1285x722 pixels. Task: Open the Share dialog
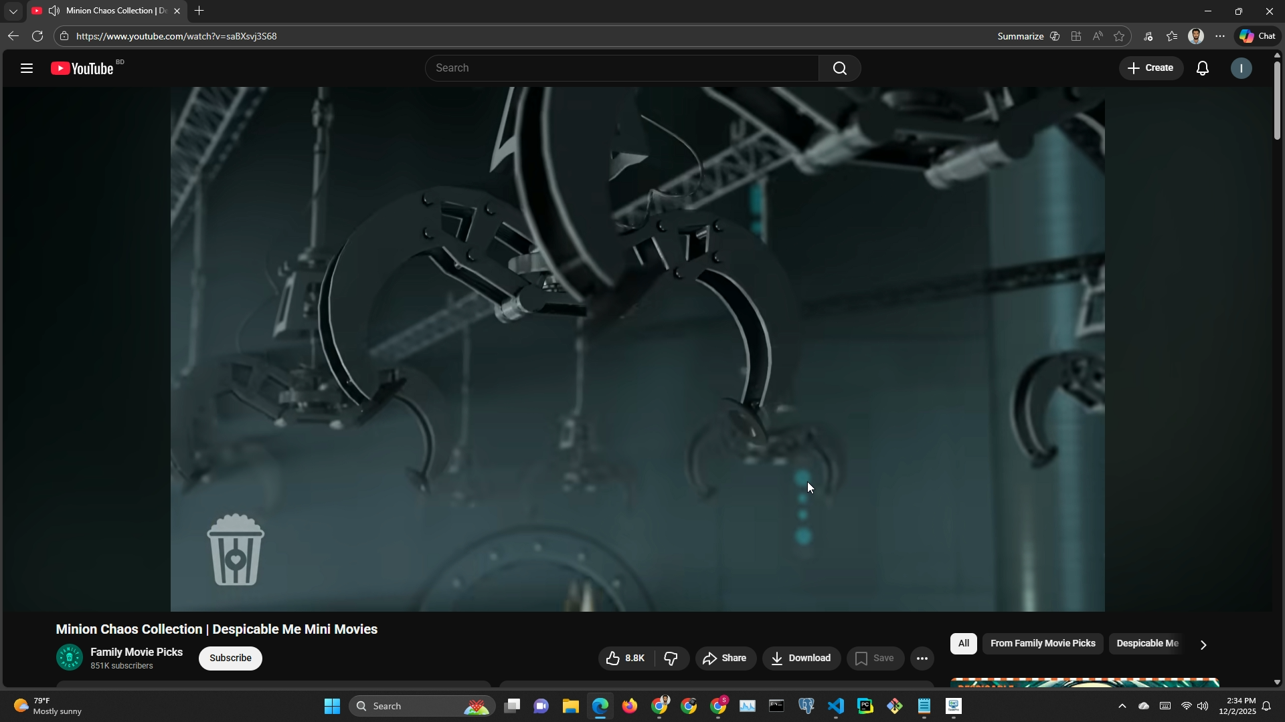click(x=725, y=658)
